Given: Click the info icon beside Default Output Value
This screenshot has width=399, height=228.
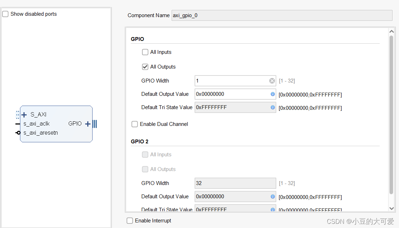Looking at the screenshot, I should point(272,94).
